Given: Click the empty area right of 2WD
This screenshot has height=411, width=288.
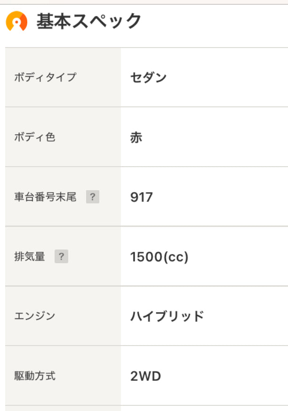Looking at the screenshot, I should (x=225, y=376).
